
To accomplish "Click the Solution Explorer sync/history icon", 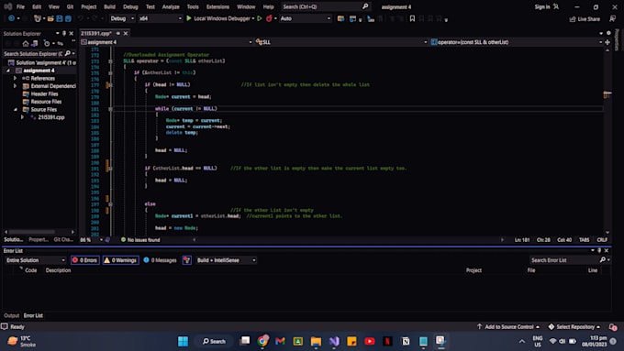I will click(x=47, y=43).
